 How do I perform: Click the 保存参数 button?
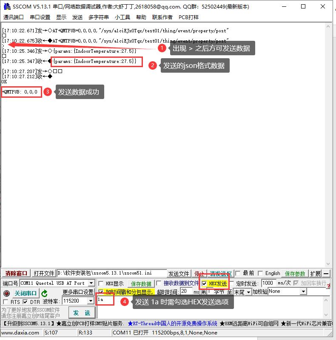(295, 273)
